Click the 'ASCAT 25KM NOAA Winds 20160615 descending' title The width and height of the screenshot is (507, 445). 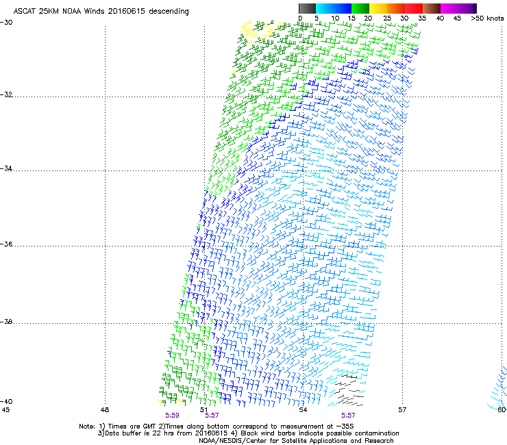coord(101,11)
